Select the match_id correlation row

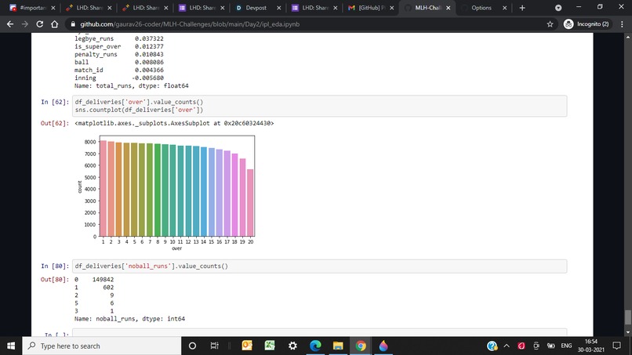pyautogui.click(x=119, y=70)
